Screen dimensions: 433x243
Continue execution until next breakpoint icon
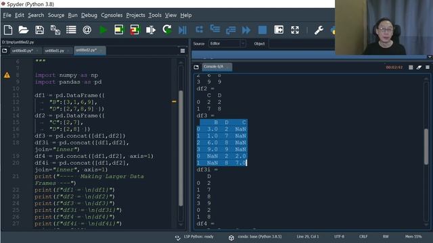[246, 30]
